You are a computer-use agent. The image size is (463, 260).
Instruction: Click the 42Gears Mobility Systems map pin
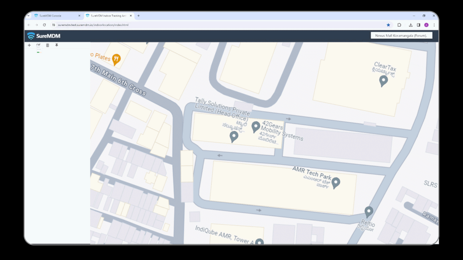pyautogui.click(x=256, y=127)
